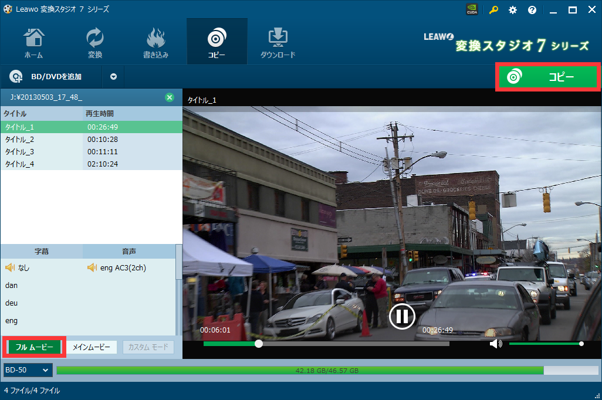Select タイトル_4 in the title list
Screen dimensions: 602x400
[x=20, y=164]
